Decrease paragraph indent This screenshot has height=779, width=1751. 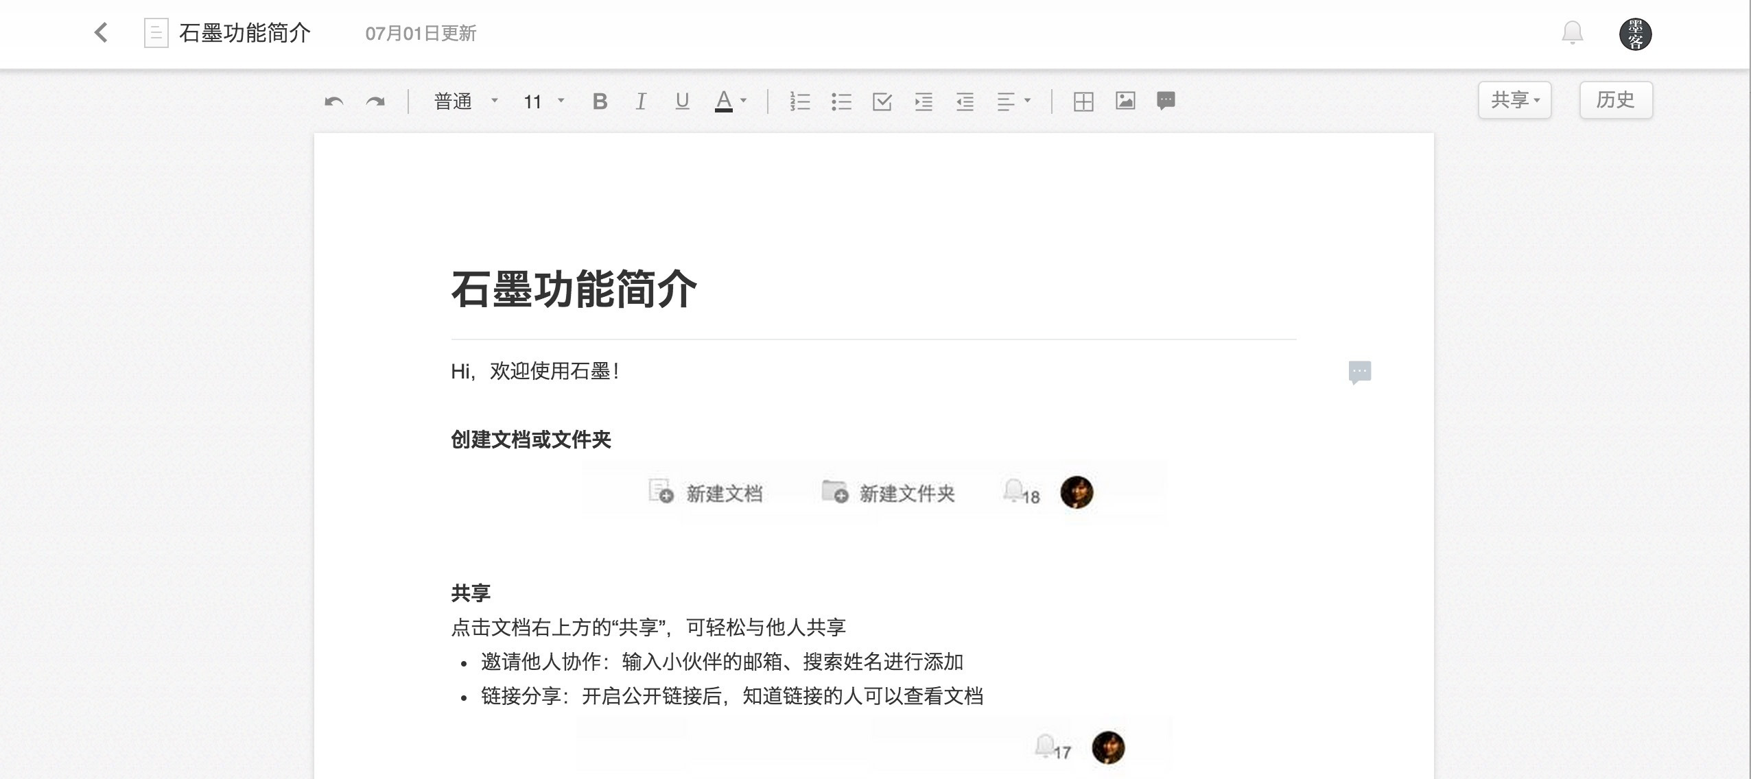click(x=965, y=101)
